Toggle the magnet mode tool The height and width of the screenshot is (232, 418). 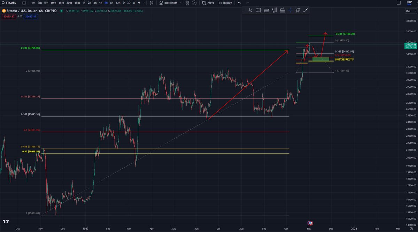tap(298, 10)
